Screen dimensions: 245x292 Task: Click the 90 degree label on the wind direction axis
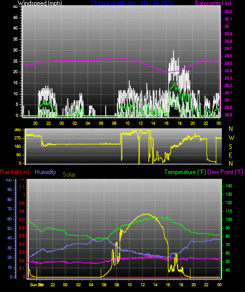tap(18, 155)
